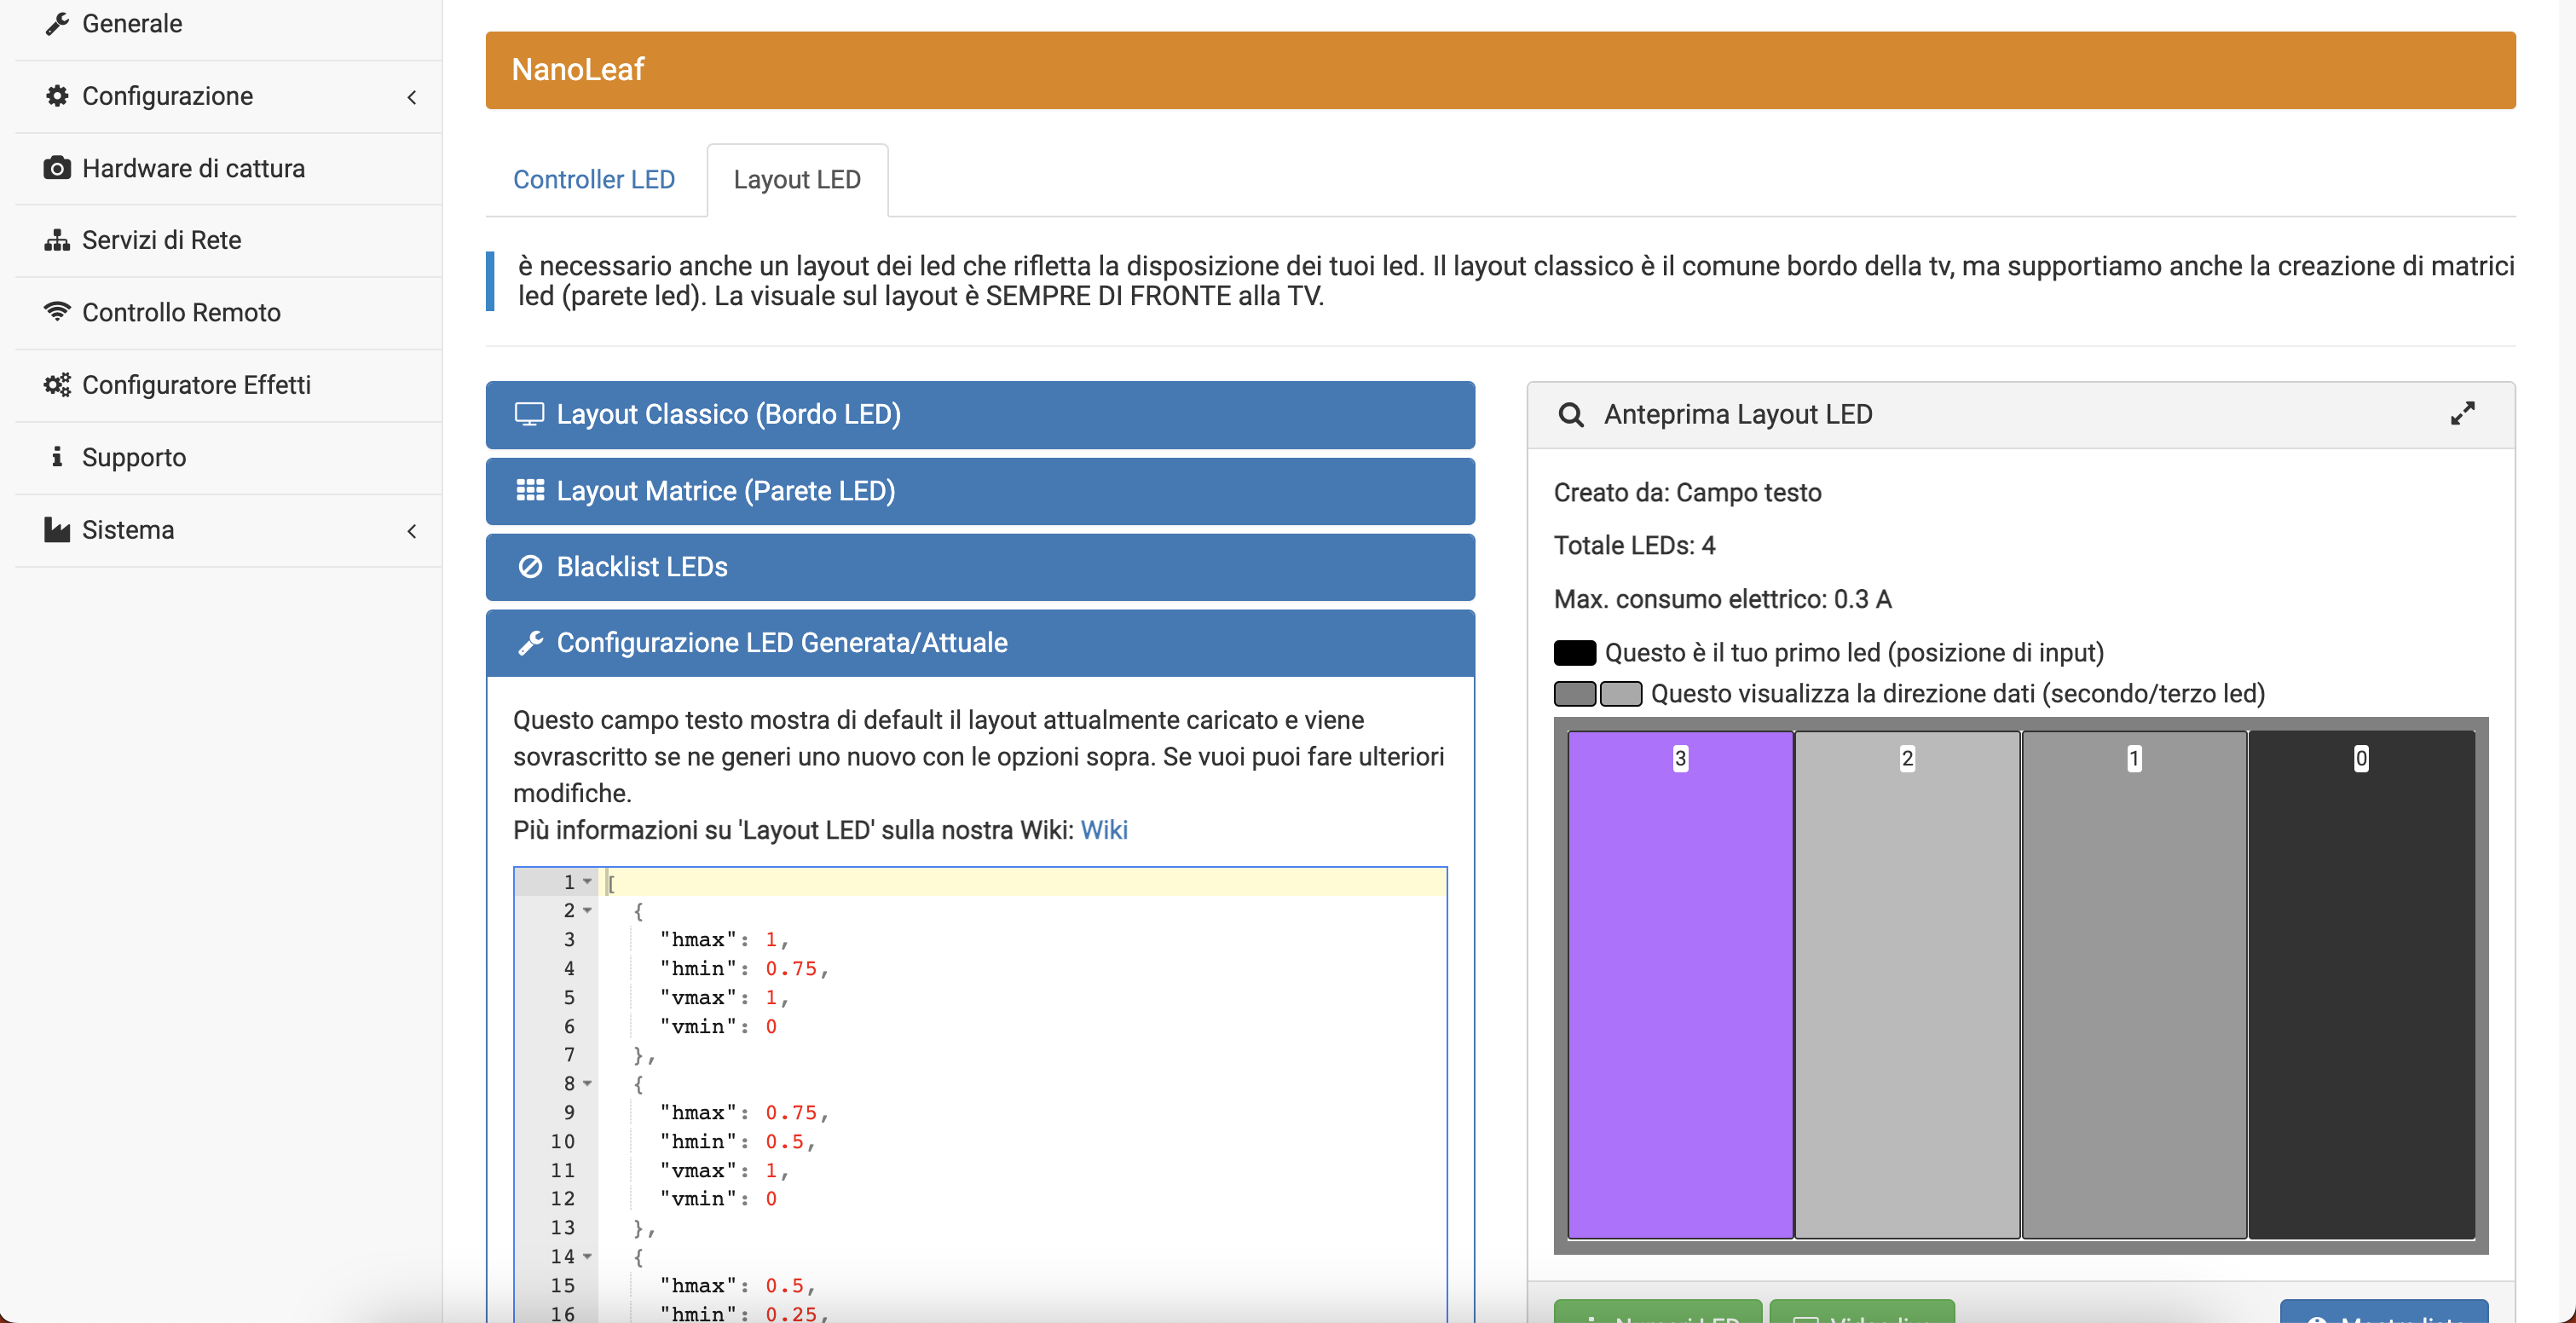
Task: Click the Sistema chart icon
Action: click(x=57, y=530)
